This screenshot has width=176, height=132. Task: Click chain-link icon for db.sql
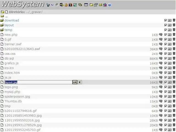[x=161, y=58]
